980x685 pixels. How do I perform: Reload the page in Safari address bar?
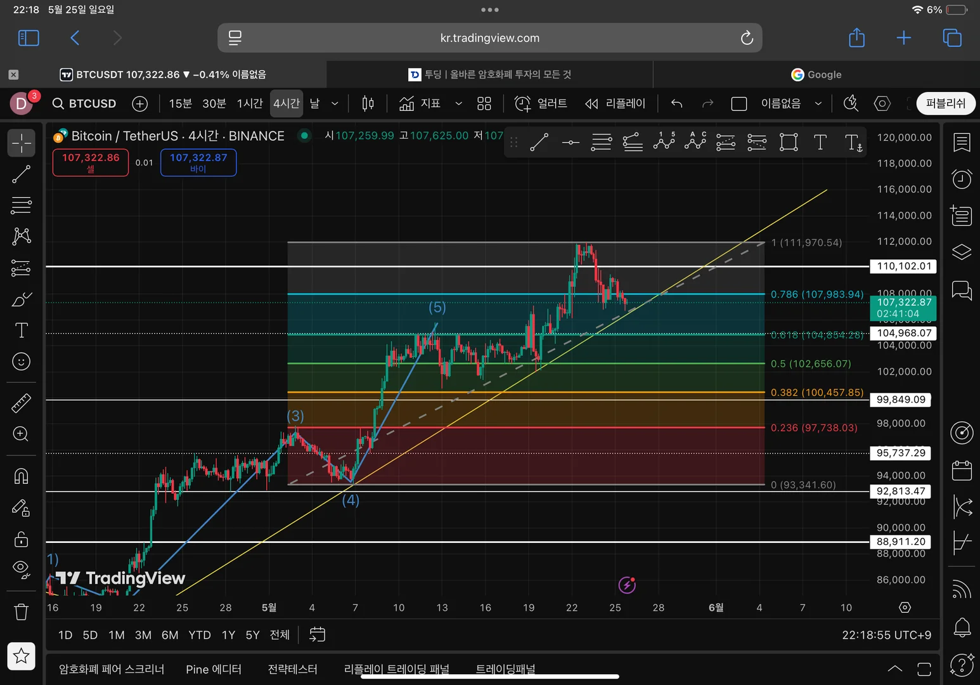(x=747, y=38)
